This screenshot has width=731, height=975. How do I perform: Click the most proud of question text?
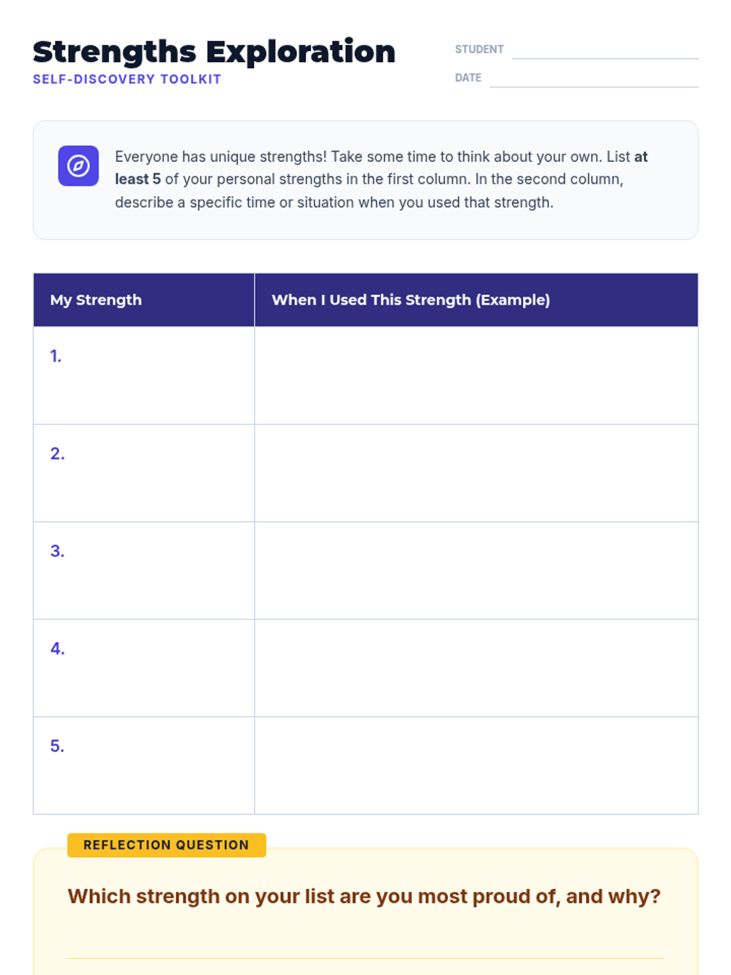[364, 896]
